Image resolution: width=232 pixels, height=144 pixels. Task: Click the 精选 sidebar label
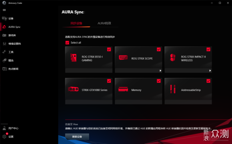point(11,60)
